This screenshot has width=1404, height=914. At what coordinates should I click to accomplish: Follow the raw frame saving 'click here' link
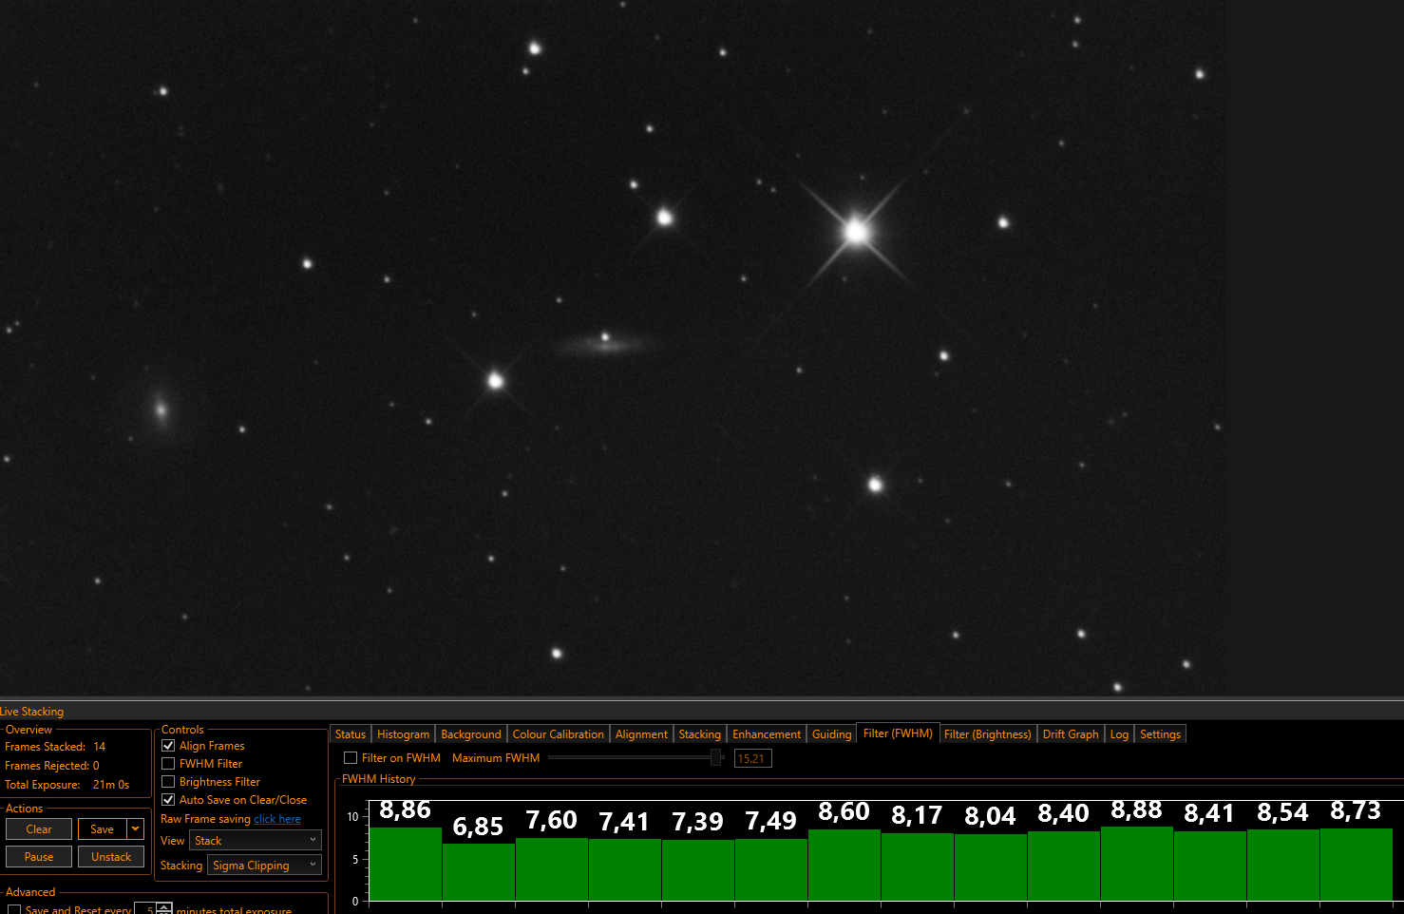click(x=277, y=819)
